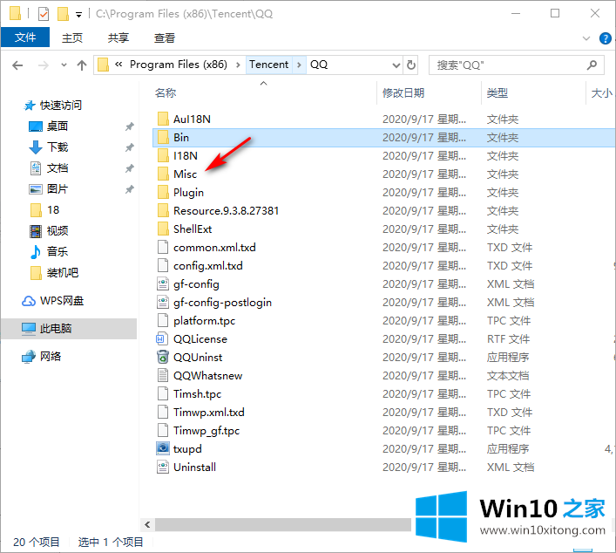
Task: Open 文档 in quick access
Action: (58, 168)
